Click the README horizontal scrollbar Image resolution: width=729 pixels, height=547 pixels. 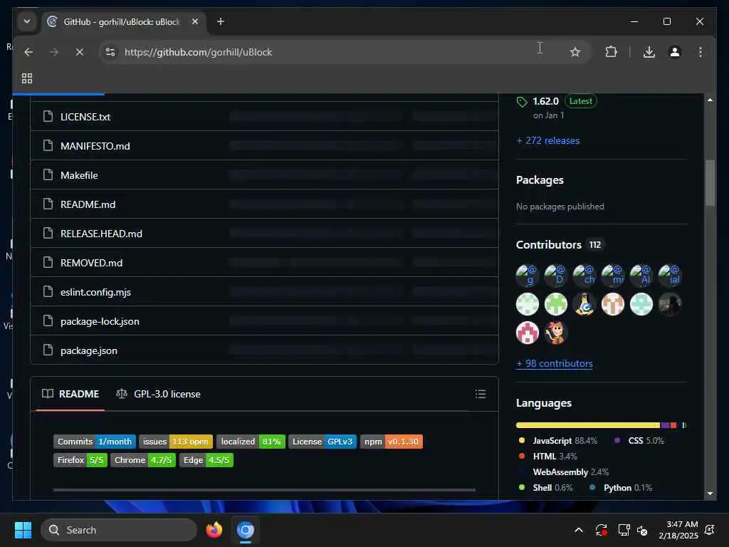tap(264, 490)
